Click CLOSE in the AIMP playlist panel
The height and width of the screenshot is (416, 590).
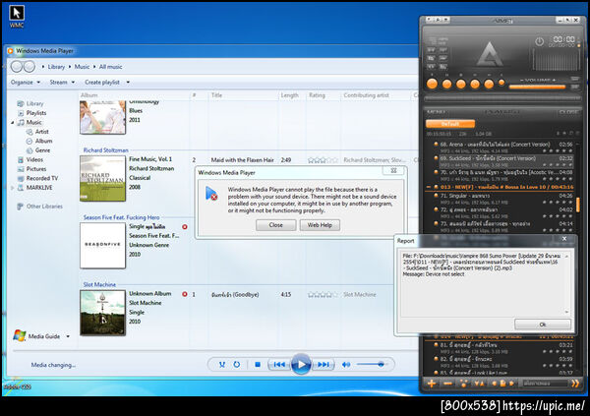568,112
